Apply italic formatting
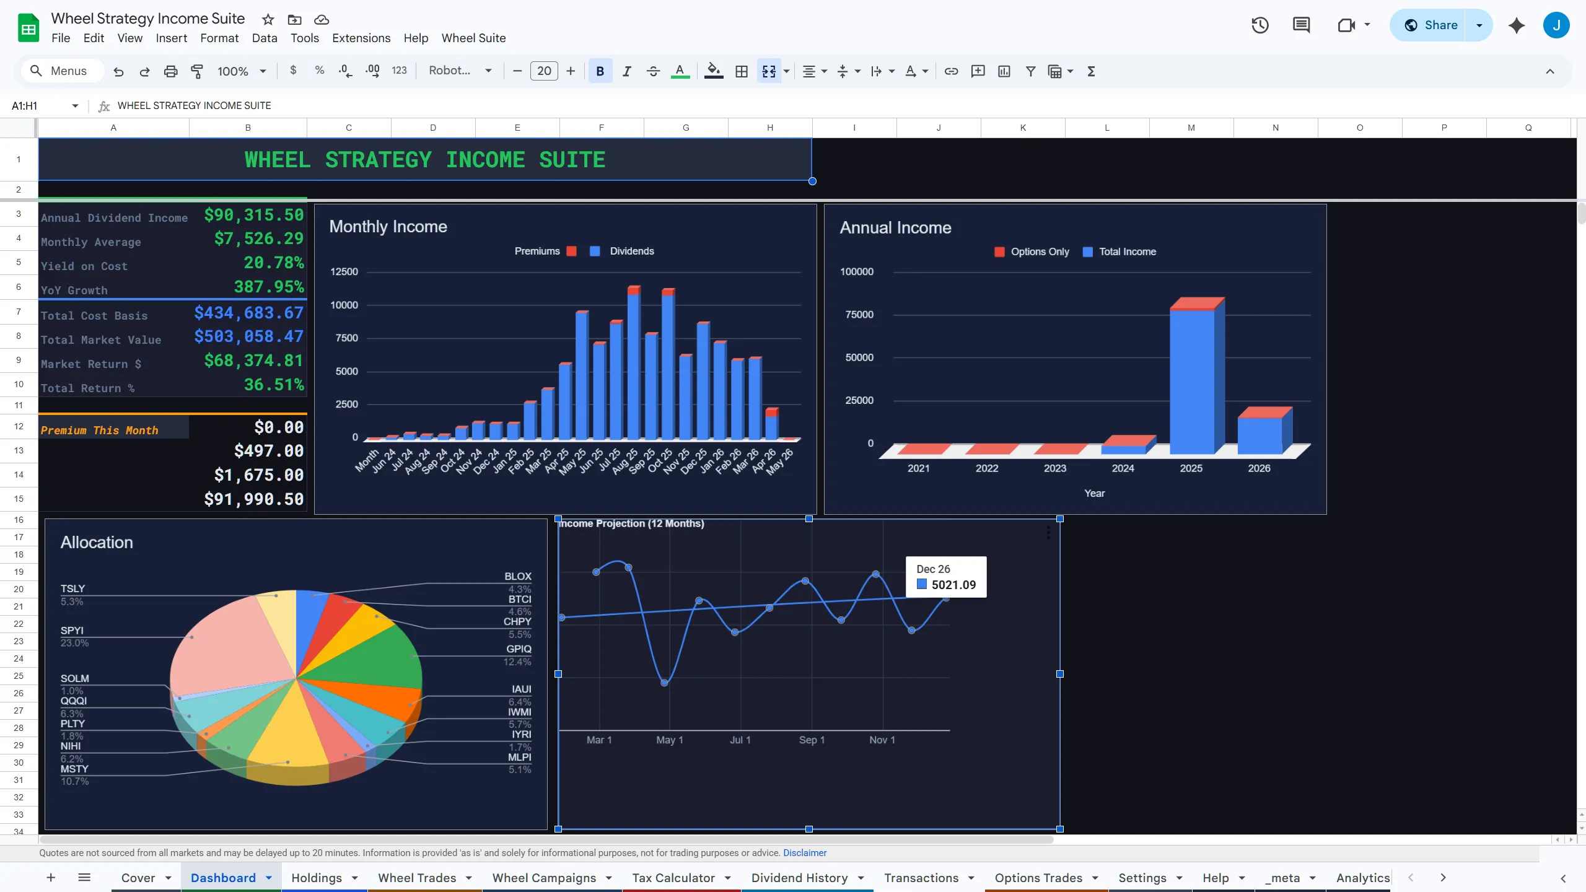1586x892 pixels. [x=626, y=71]
